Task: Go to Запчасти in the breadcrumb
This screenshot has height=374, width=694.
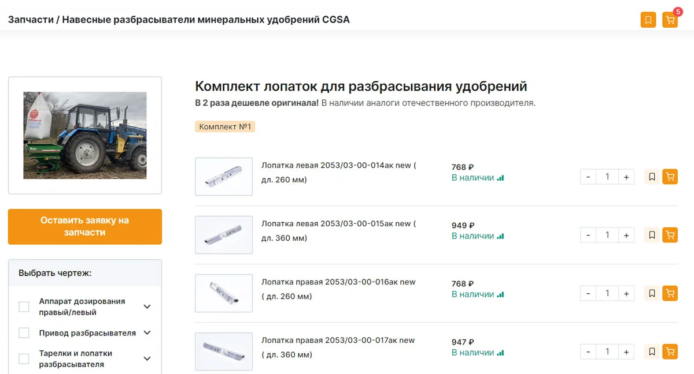Action: pos(29,20)
